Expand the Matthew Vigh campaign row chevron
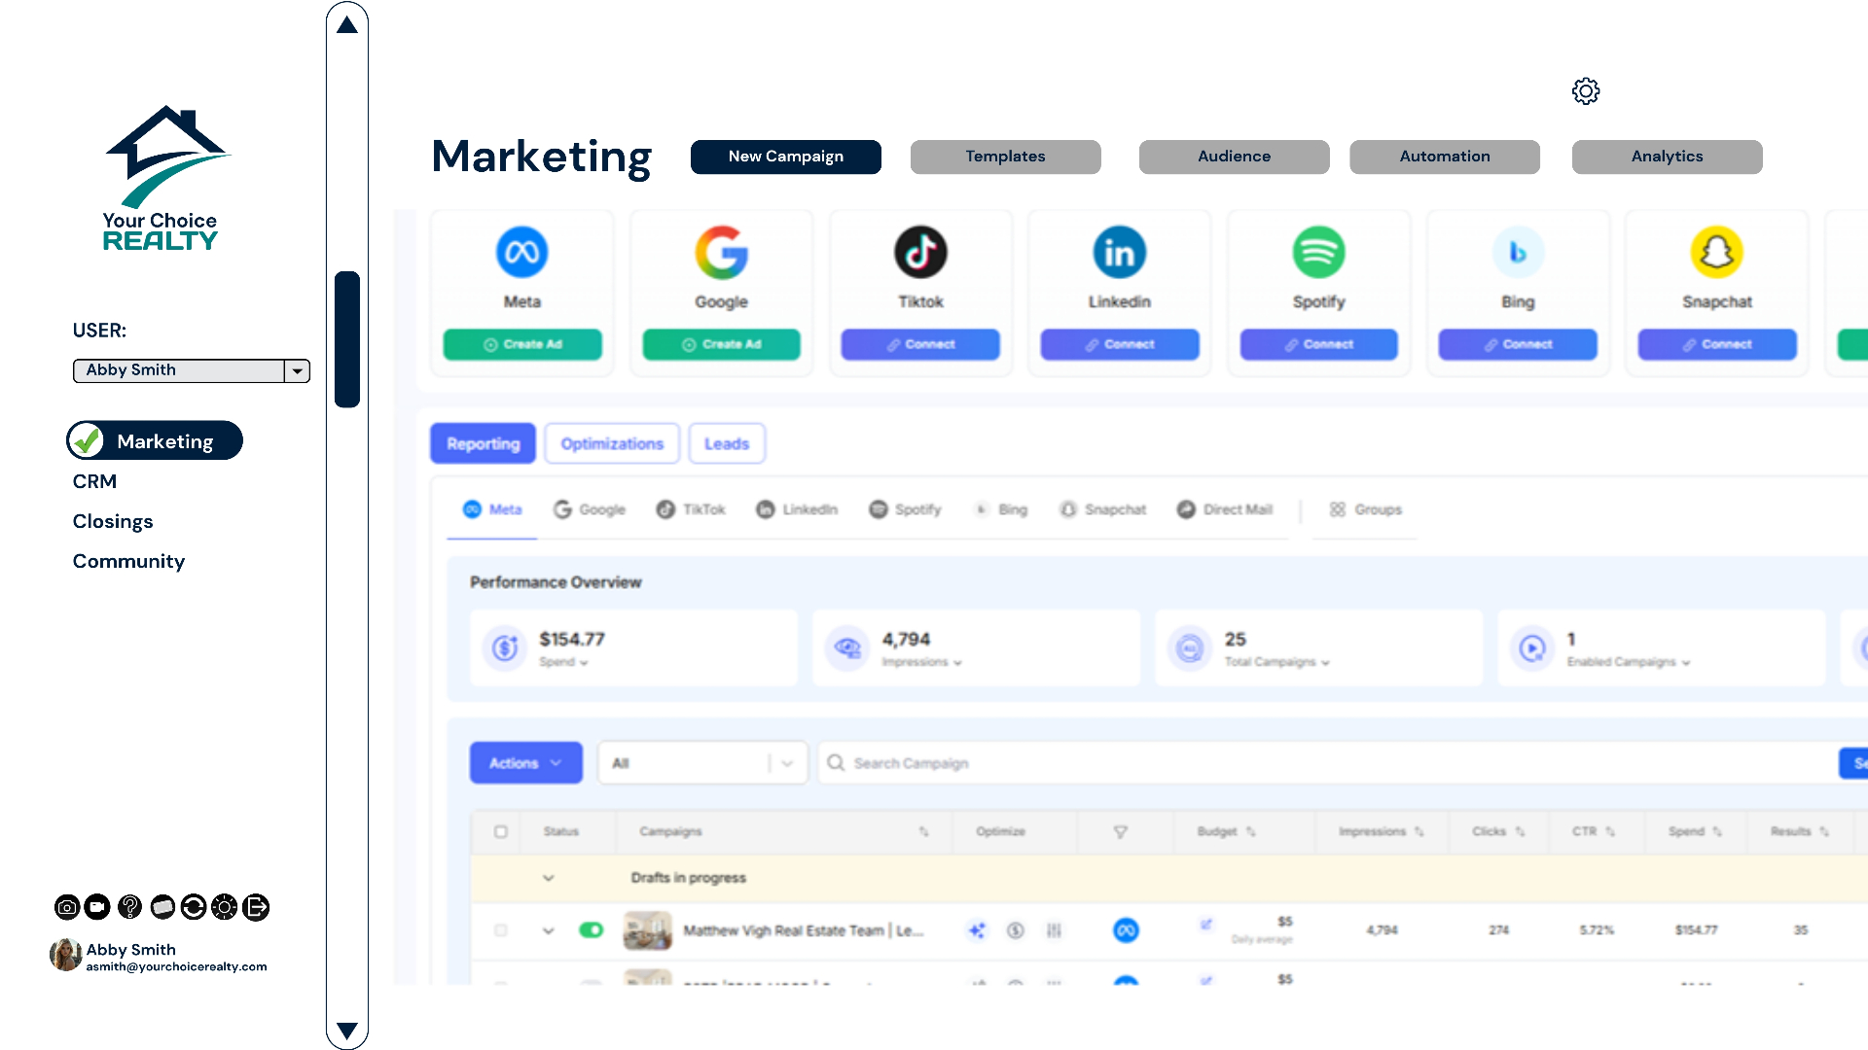Image resolution: width=1868 pixels, height=1050 pixels. click(549, 930)
